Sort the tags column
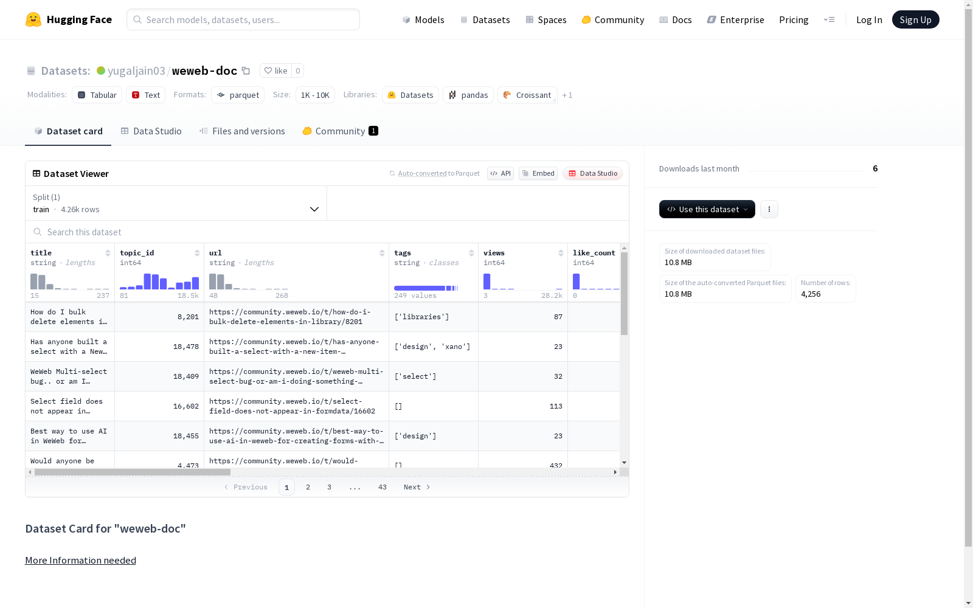Image resolution: width=973 pixels, height=608 pixels. [471, 253]
